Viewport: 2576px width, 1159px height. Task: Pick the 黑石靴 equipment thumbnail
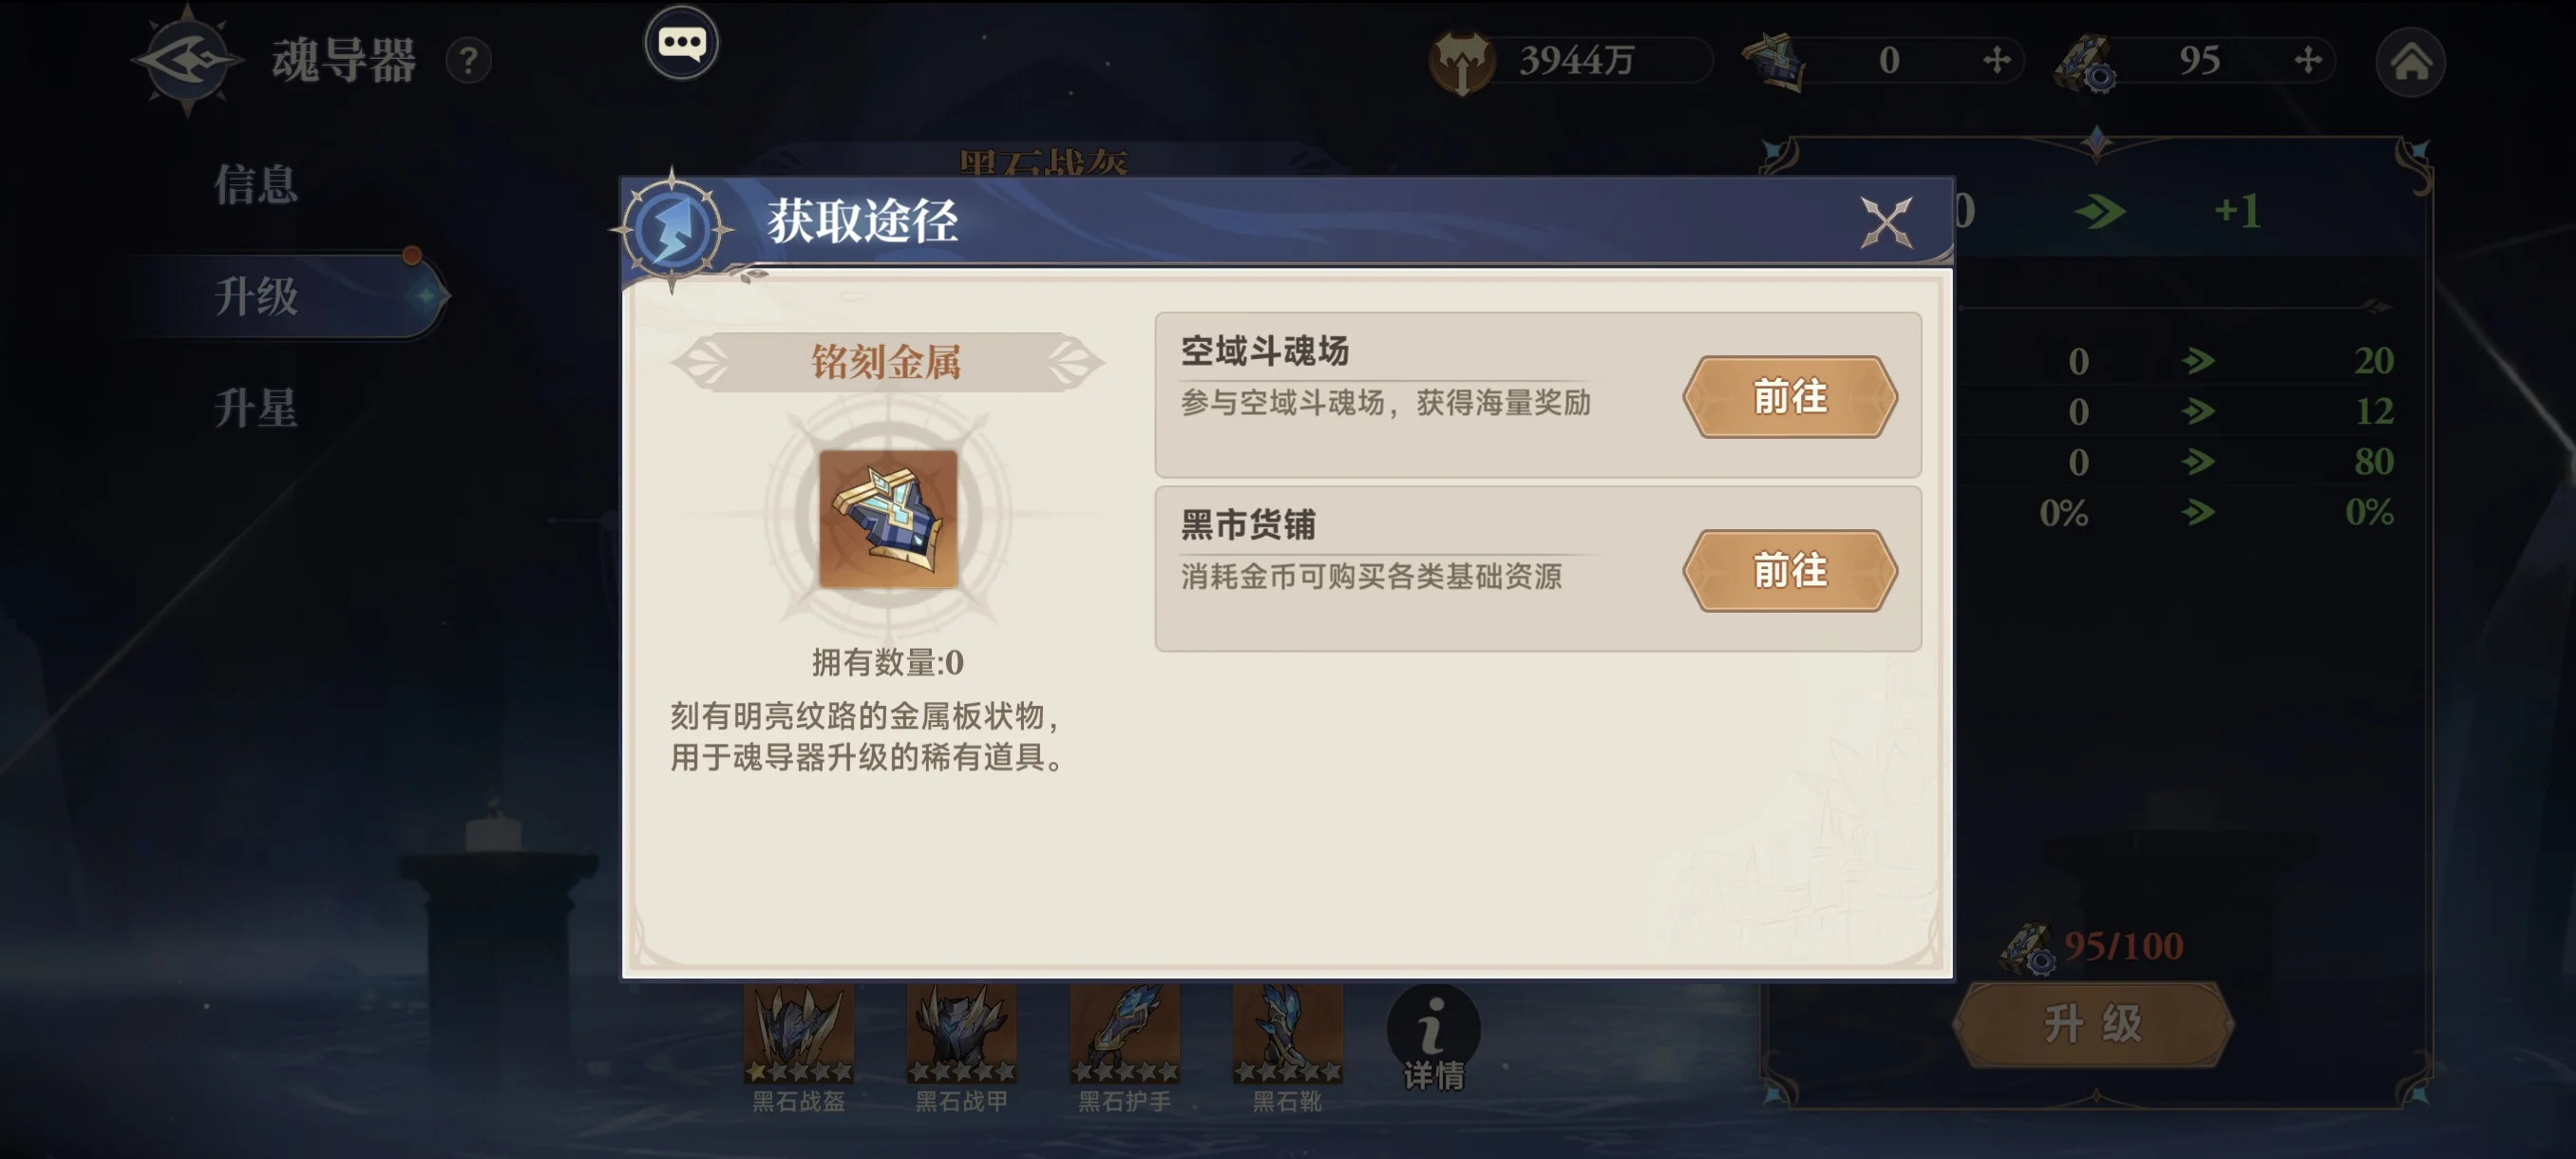pos(1287,1034)
